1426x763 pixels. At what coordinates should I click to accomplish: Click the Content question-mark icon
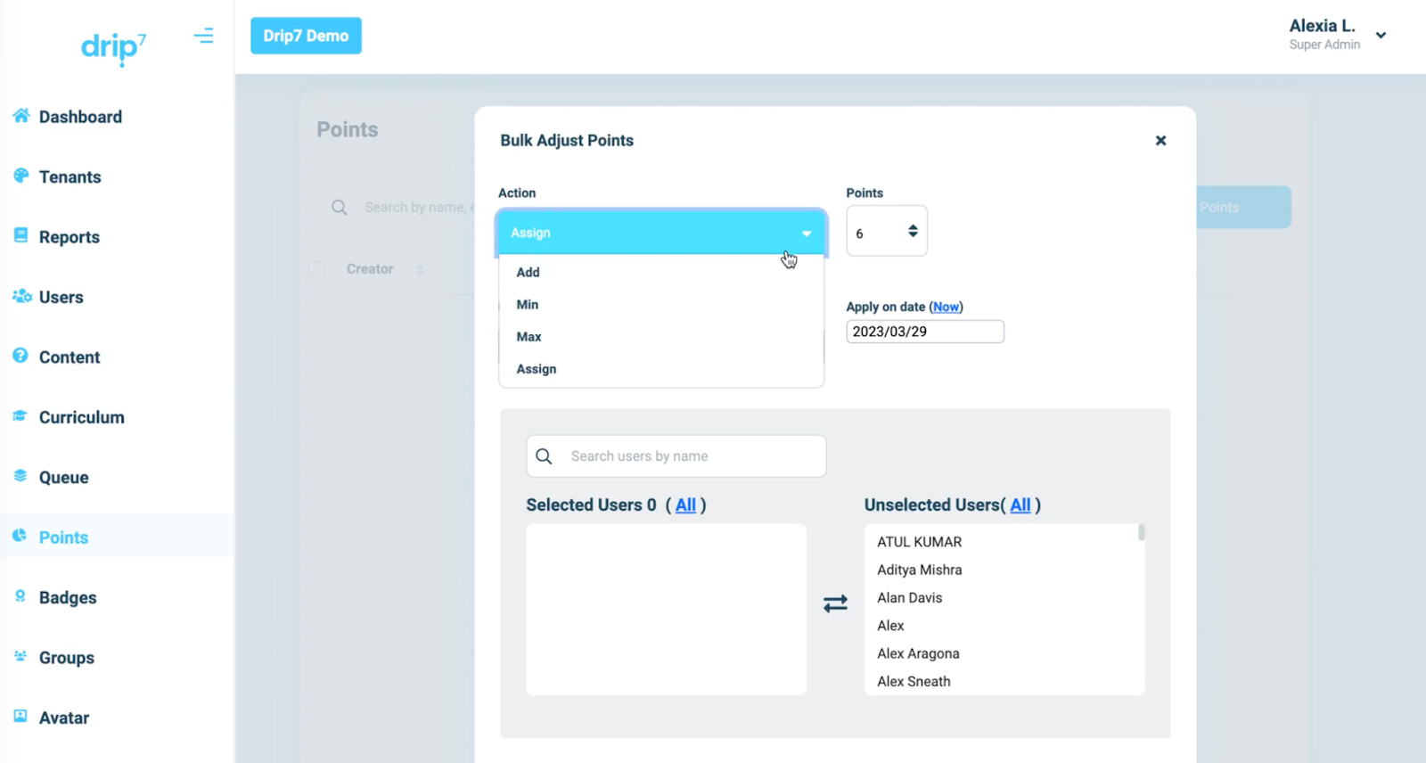pyautogui.click(x=20, y=356)
